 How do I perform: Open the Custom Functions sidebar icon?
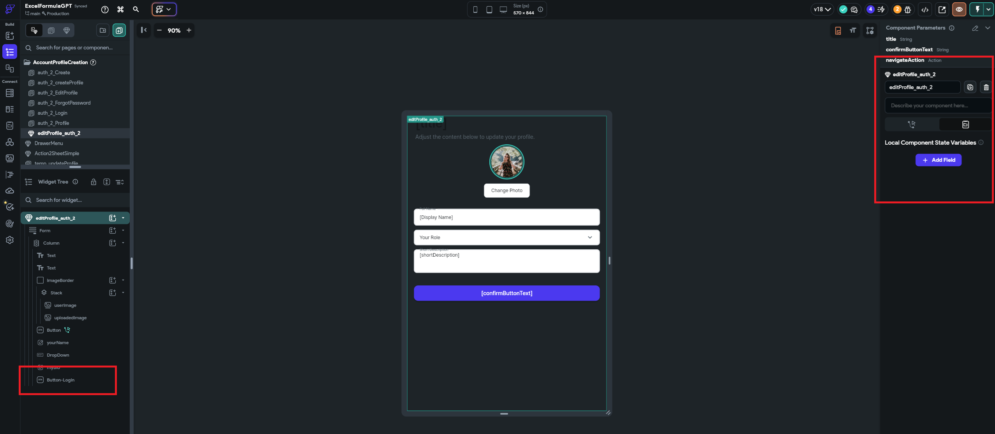coord(10,175)
